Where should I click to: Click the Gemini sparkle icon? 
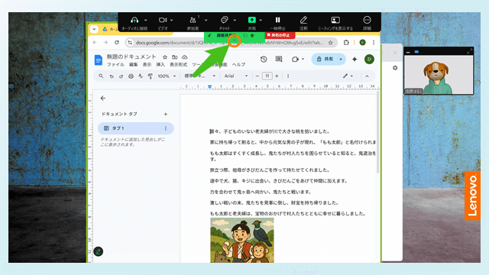pyautogui.click(x=355, y=60)
